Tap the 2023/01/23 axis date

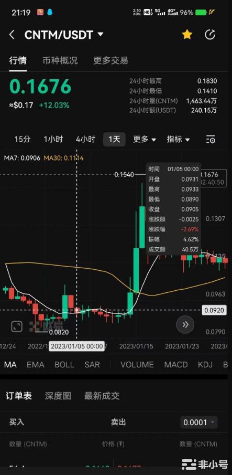pos(182,346)
